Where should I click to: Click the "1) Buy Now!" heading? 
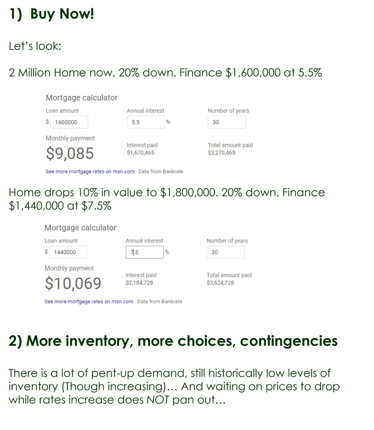click(52, 14)
